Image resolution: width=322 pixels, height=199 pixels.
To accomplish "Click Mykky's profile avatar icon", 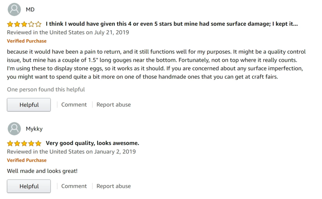I will (14, 129).
